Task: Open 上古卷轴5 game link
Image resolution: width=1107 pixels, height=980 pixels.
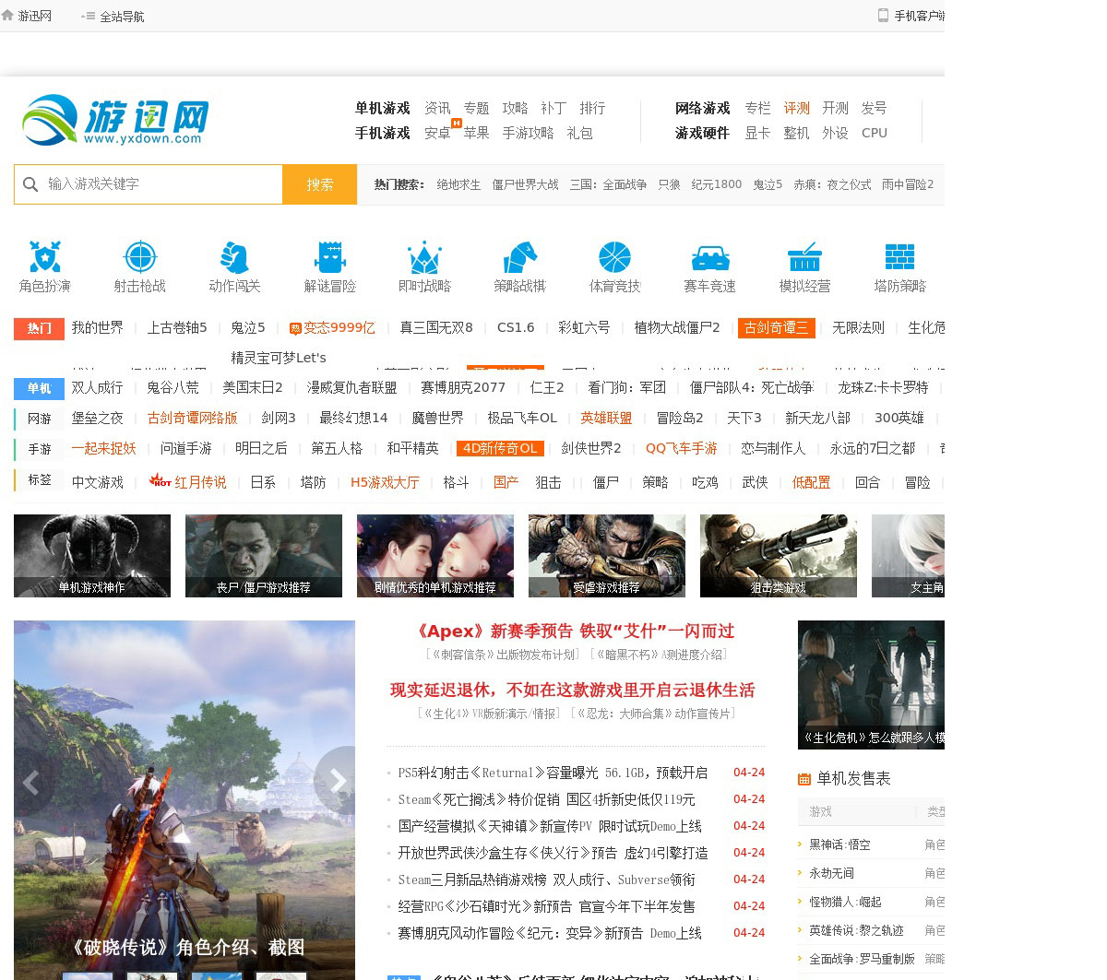Action: pyautogui.click(x=177, y=327)
